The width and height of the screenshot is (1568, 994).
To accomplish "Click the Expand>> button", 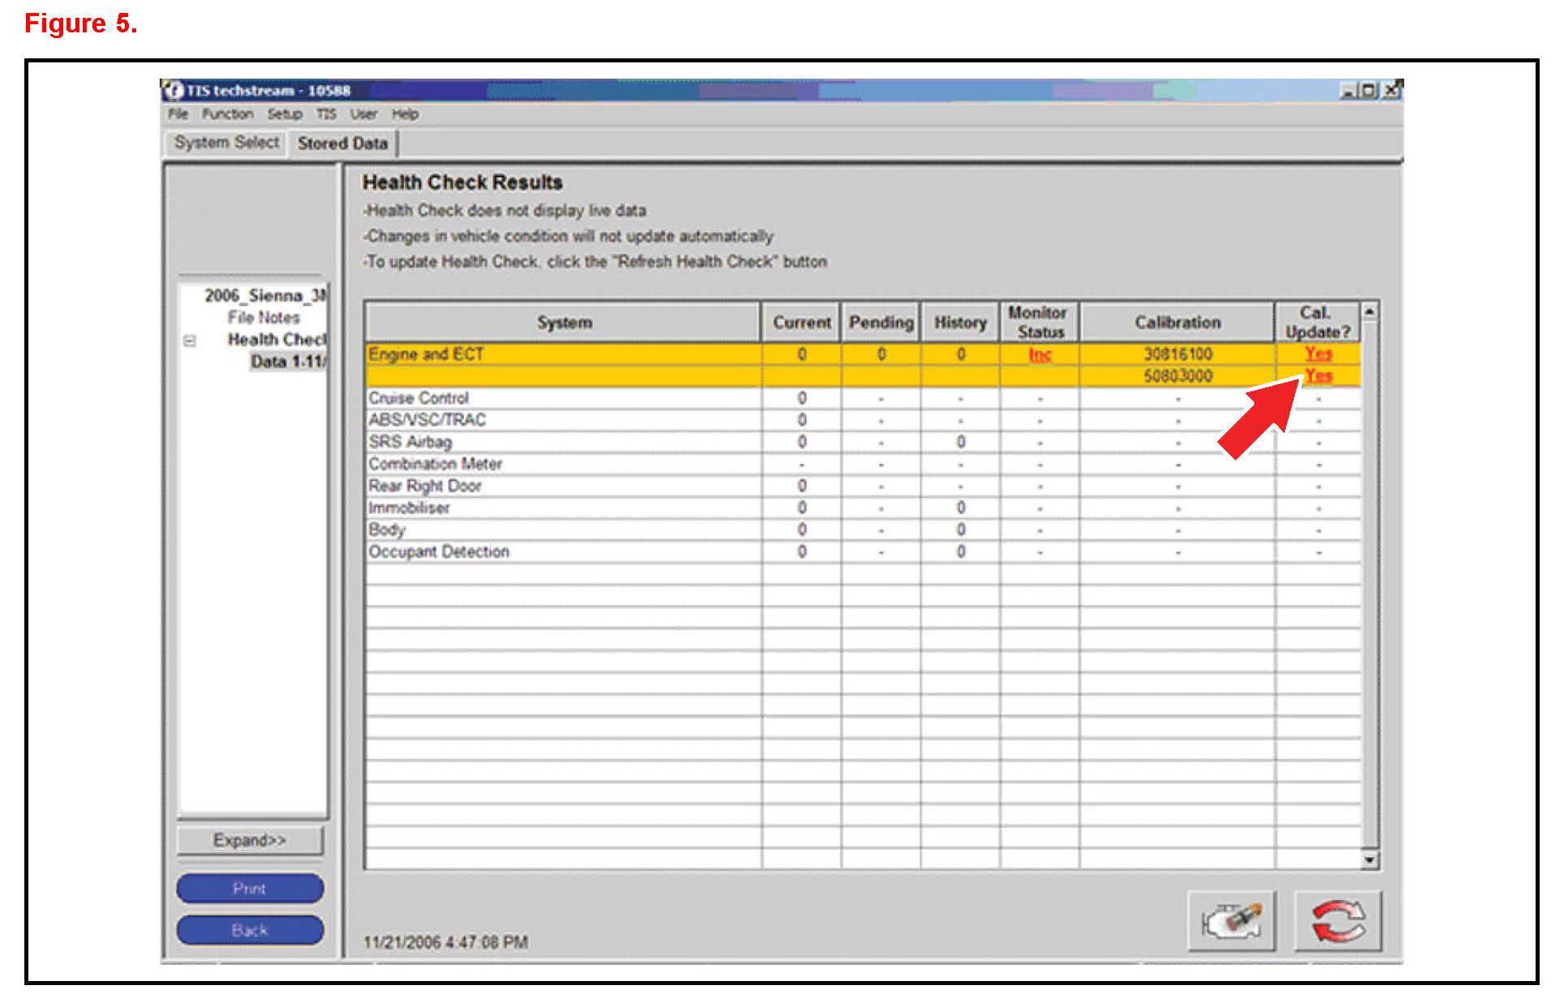I will [x=250, y=840].
